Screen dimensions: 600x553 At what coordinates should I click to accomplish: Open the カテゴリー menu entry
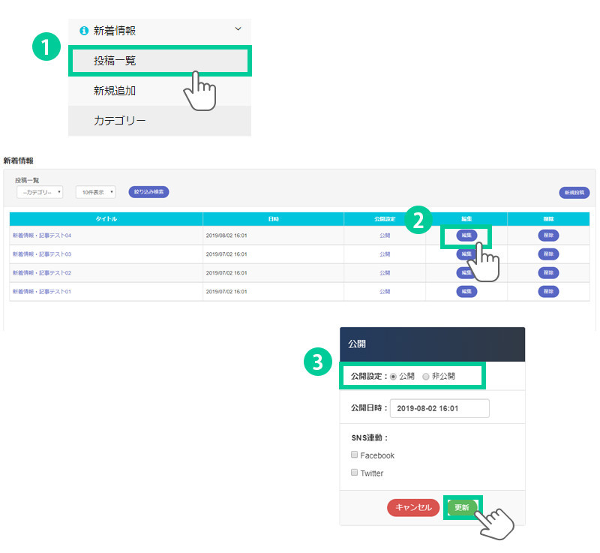pyautogui.click(x=119, y=121)
